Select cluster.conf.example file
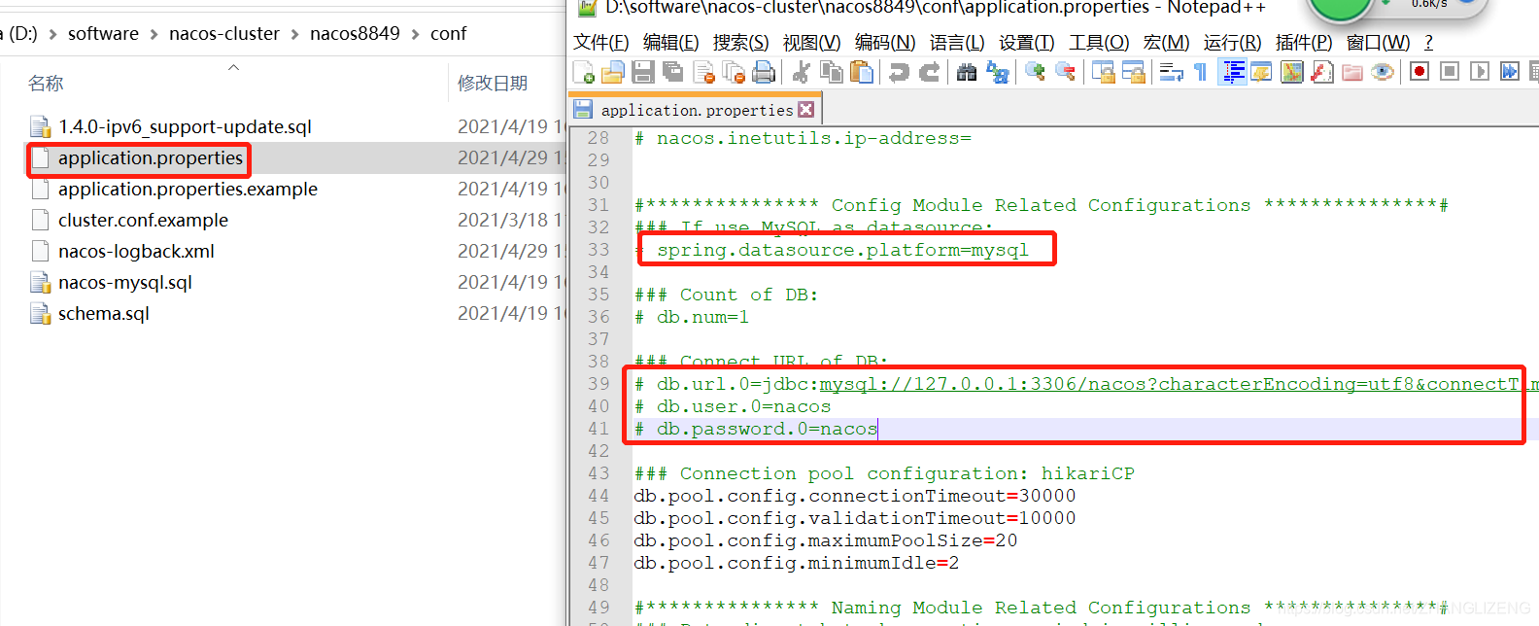Image resolution: width=1539 pixels, height=626 pixels. pyautogui.click(x=143, y=221)
